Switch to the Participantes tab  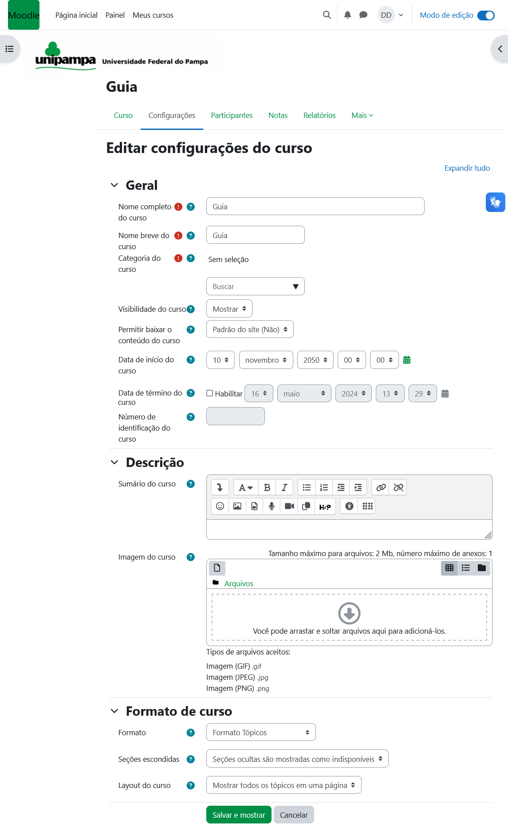point(232,115)
